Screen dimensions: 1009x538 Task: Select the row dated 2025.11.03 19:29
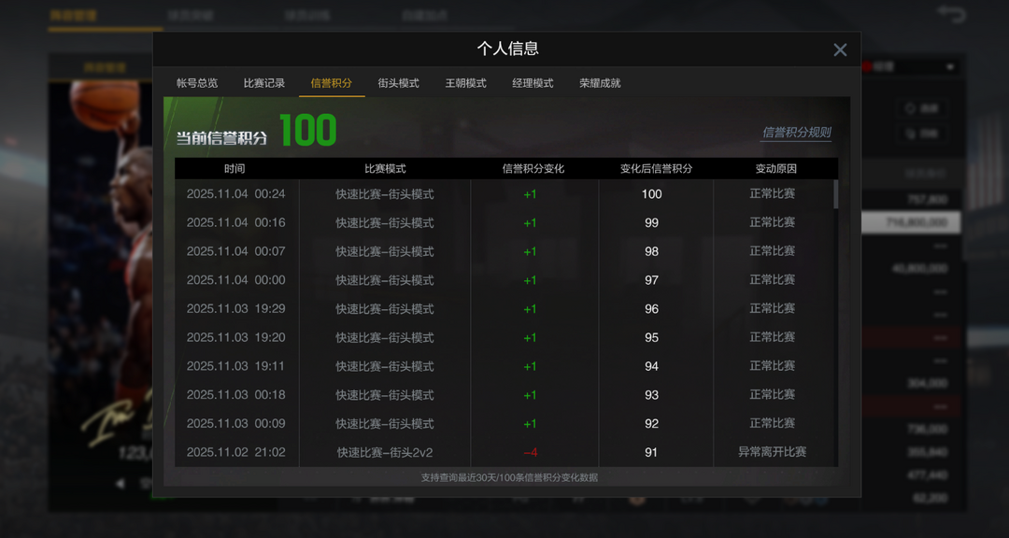coord(504,308)
